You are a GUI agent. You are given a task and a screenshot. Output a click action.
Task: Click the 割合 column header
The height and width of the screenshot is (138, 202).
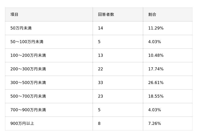click(152, 15)
